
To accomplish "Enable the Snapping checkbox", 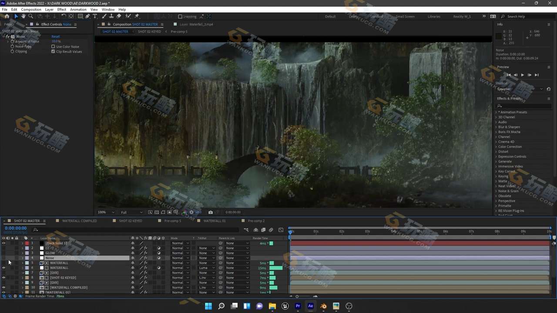I will (x=180, y=17).
